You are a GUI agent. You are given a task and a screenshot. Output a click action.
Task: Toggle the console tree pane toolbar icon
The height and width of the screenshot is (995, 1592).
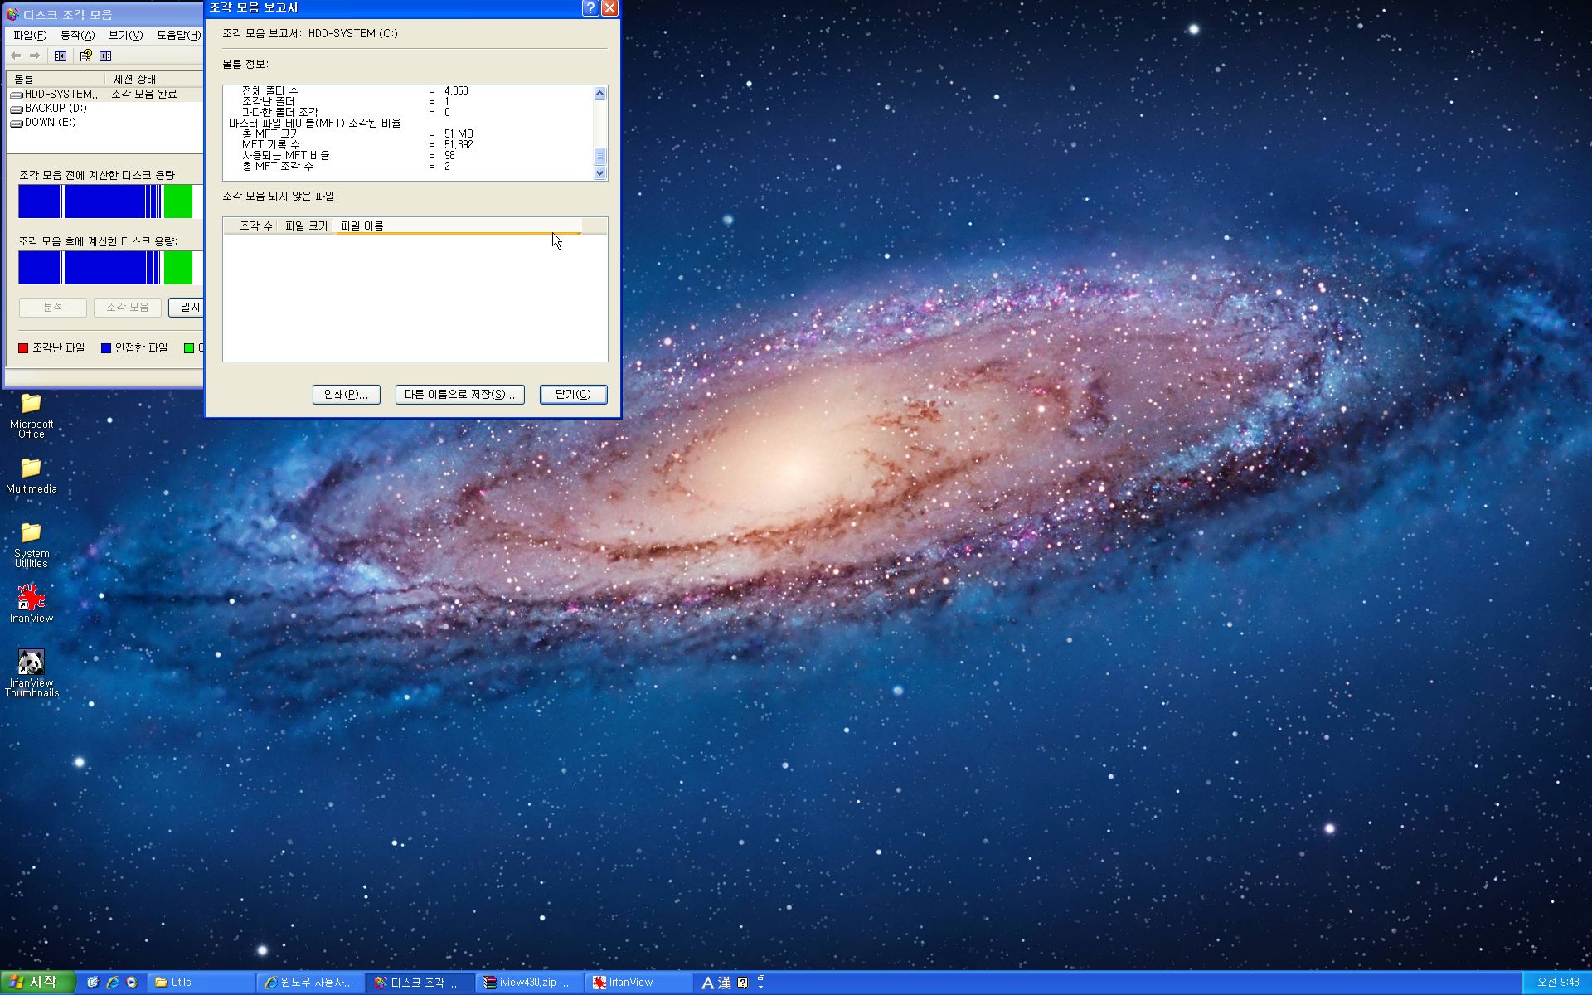coord(61,56)
